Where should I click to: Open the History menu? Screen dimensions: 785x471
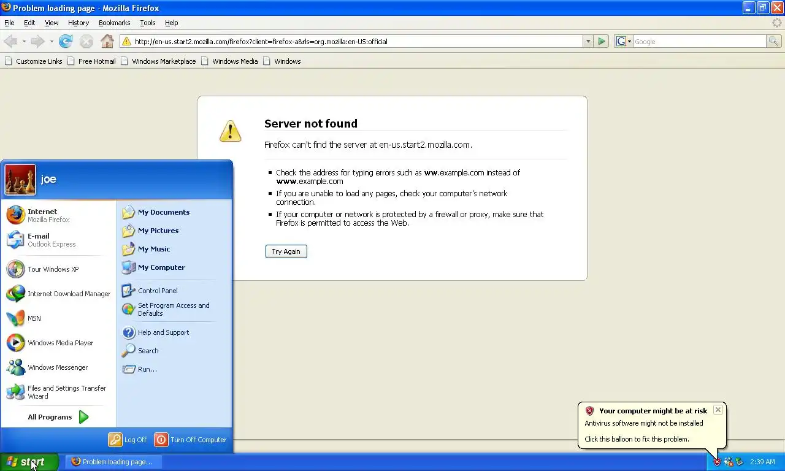[x=78, y=23]
